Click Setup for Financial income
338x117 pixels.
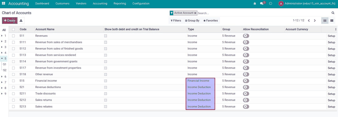tap(332, 81)
